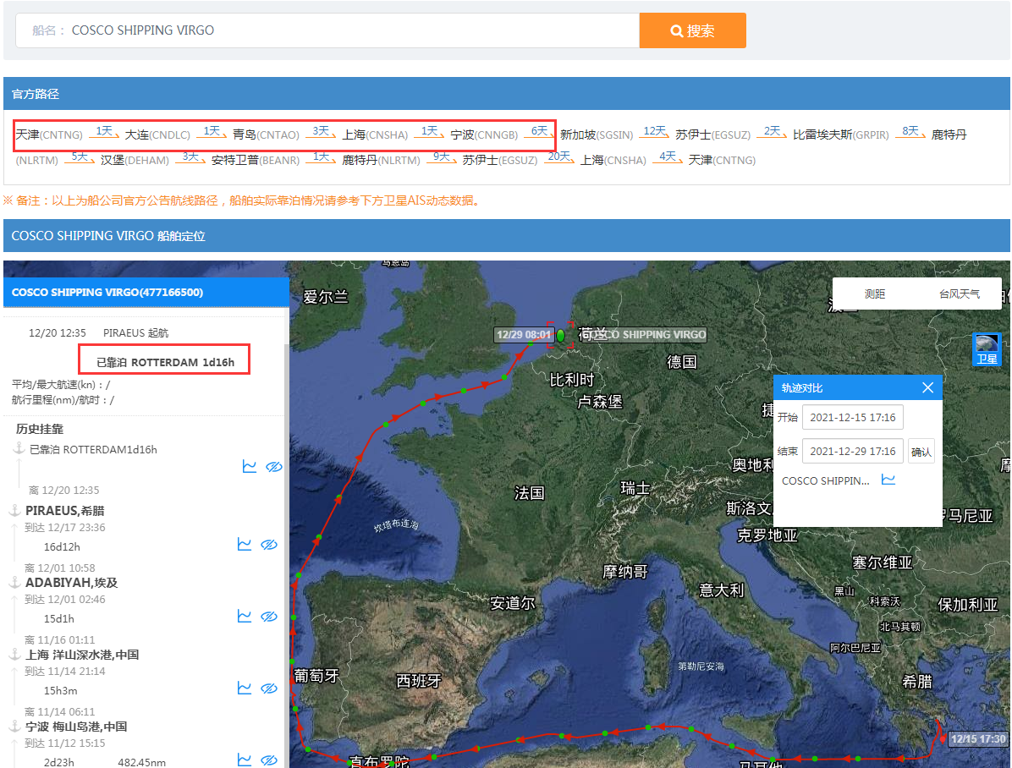1012x768 pixels.
Task: Click the 青岛(CNTAO) port in official route
Action: point(266,134)
